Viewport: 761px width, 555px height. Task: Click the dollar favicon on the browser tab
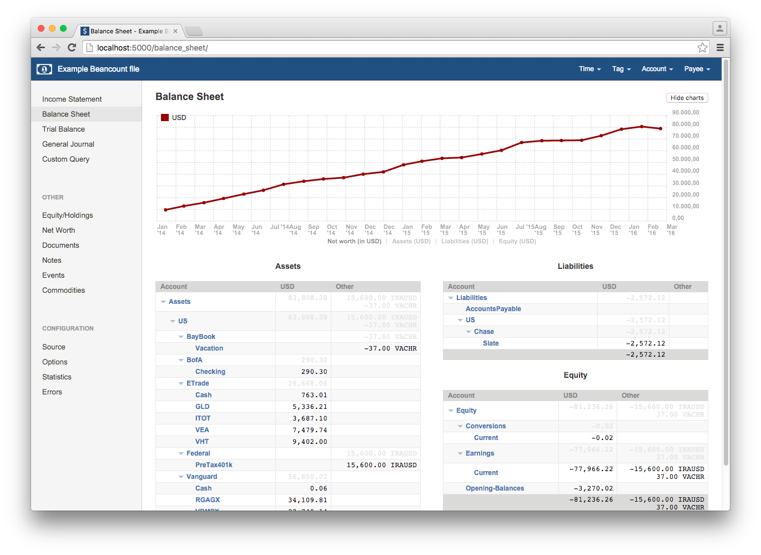[84, 31]
